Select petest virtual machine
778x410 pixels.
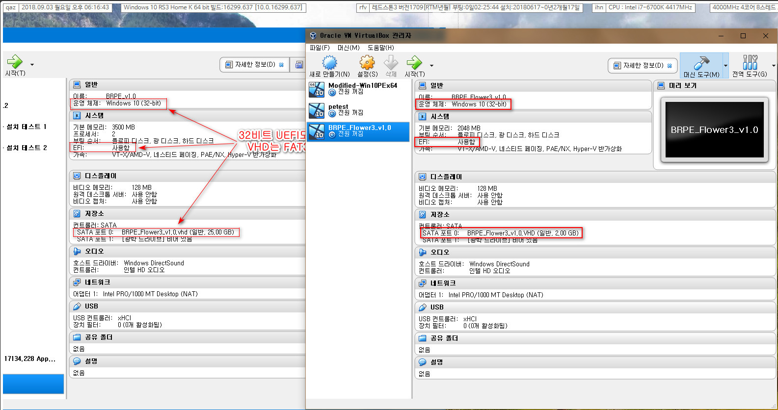tap(358, 110)
